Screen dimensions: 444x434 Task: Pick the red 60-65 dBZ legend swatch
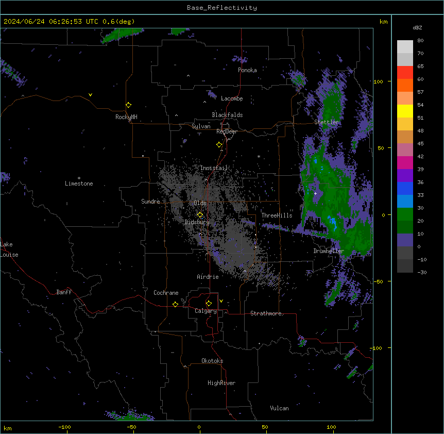click(x=405, y=73)
